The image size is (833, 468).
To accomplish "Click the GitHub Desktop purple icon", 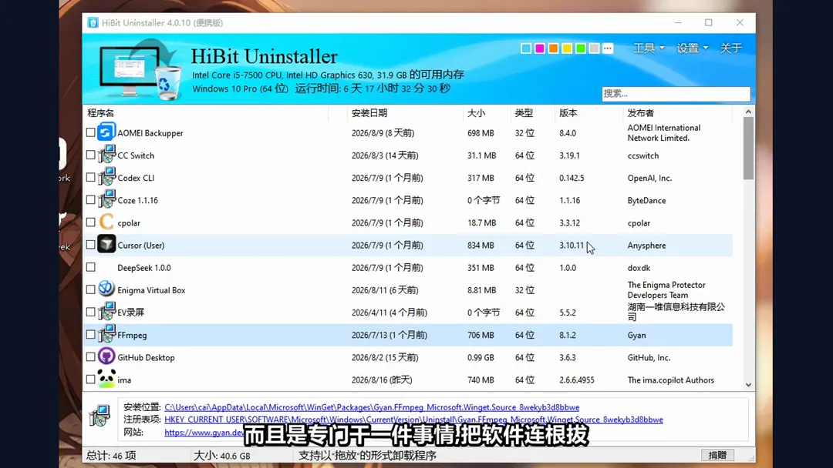I will click(106, 356).
